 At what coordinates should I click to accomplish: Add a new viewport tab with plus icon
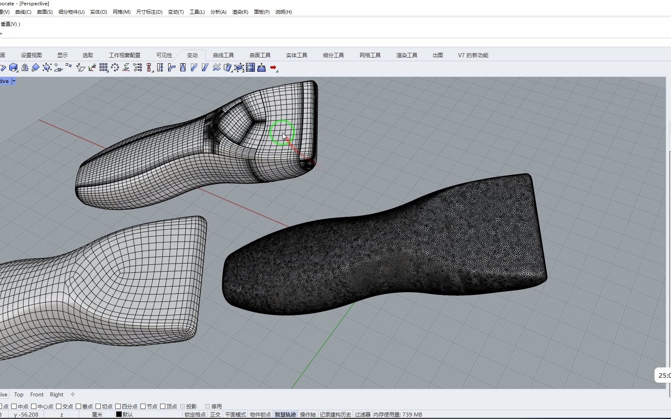(73, 394)
